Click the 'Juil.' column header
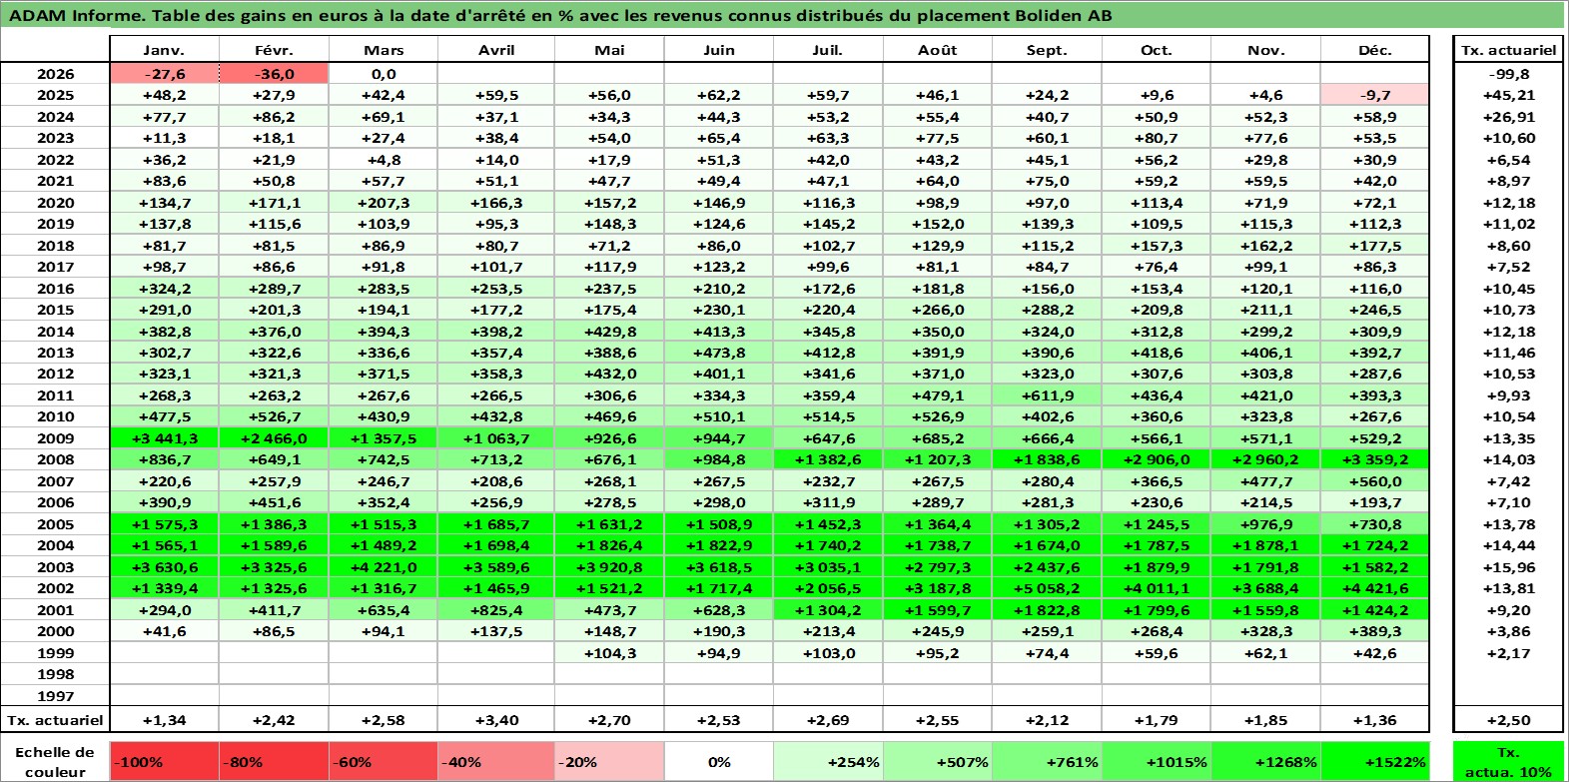Image resolution: width=1569 pixels, height=782 pixels. tap(828, 50)
